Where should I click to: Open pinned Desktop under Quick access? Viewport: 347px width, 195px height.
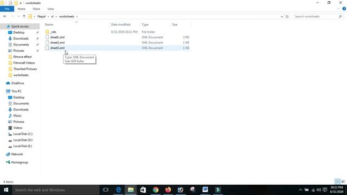[x=19, y=32]
